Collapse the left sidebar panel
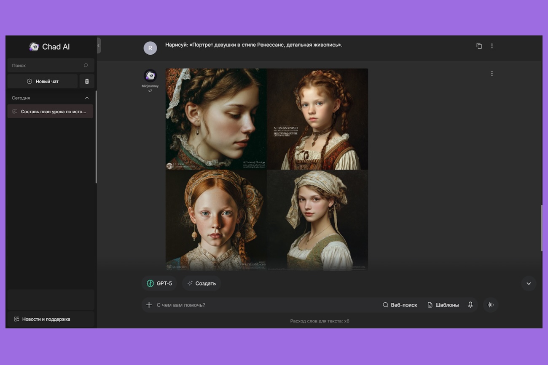Image resolution: width=548 pixels, height=365 pixels. pyautogui.click(x=99, y=45)
